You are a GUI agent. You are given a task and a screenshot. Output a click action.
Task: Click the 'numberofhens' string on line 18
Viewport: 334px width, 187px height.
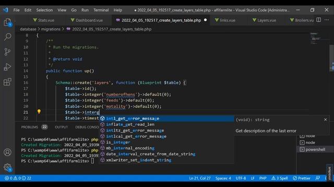[121, 95]
